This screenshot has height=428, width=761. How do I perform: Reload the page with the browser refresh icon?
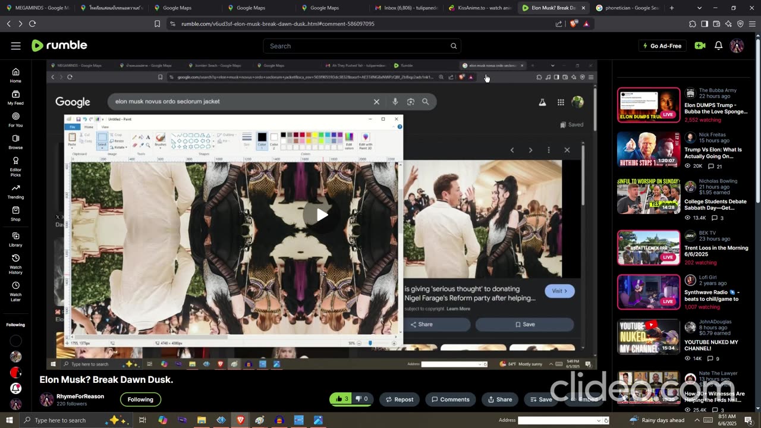32,24
